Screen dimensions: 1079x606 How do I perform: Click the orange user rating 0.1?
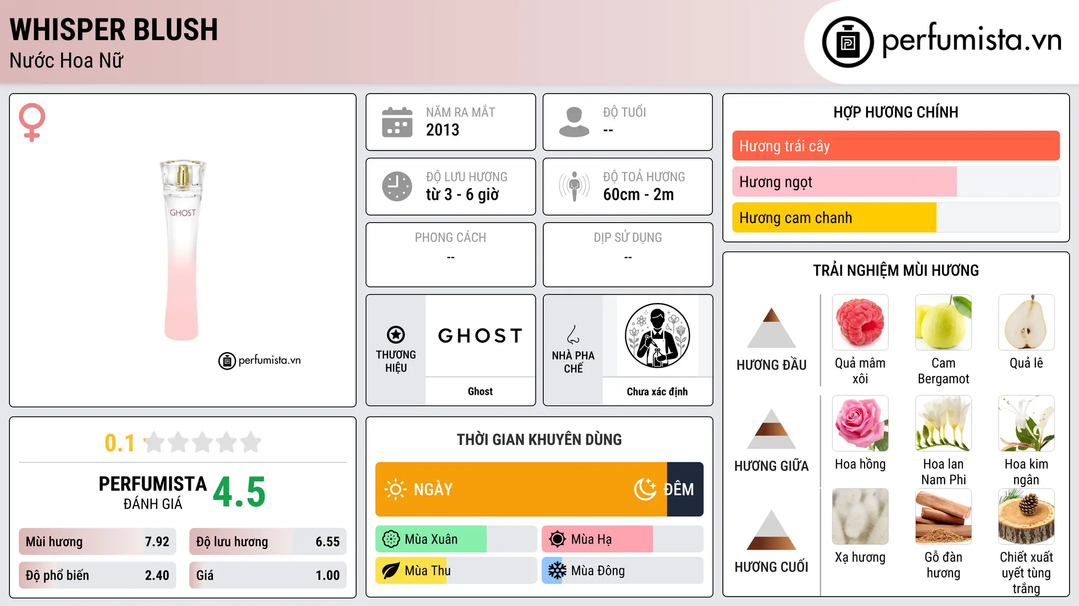120,443
